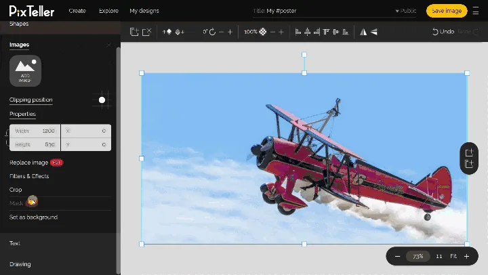Click the Add Image button
The image size is (488, 275).
(x=25, y=71)
